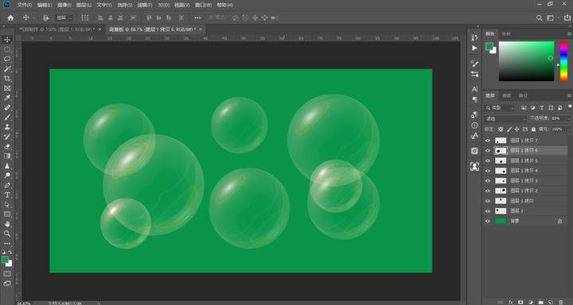This screenshot has height=305, width=573.
Task: Hide layer 图层 1 拷贝 3
Action: 488,180
